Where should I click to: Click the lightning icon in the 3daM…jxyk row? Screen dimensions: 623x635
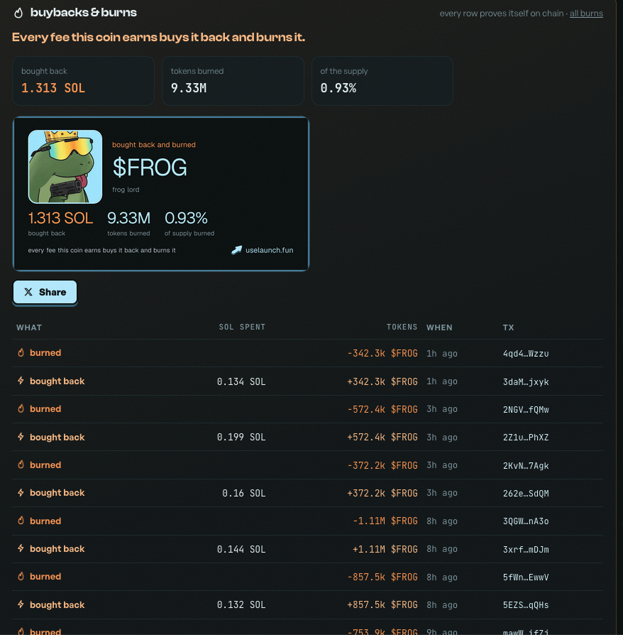pyautogui.click(x=21, y=381)
